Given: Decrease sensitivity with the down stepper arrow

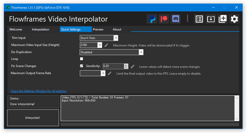Looking at the screenshot, I should click(126, 68).
